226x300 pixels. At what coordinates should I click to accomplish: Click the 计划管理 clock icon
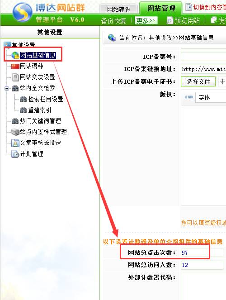click(x=15, y=154)
